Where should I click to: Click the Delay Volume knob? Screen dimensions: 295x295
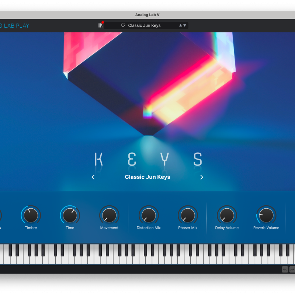tap(227, 215)
